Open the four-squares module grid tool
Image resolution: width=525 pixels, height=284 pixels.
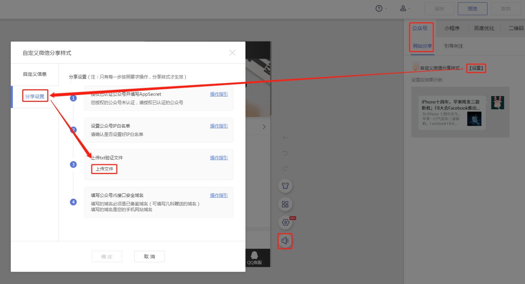pyautogui.click(x=285, y=204)
